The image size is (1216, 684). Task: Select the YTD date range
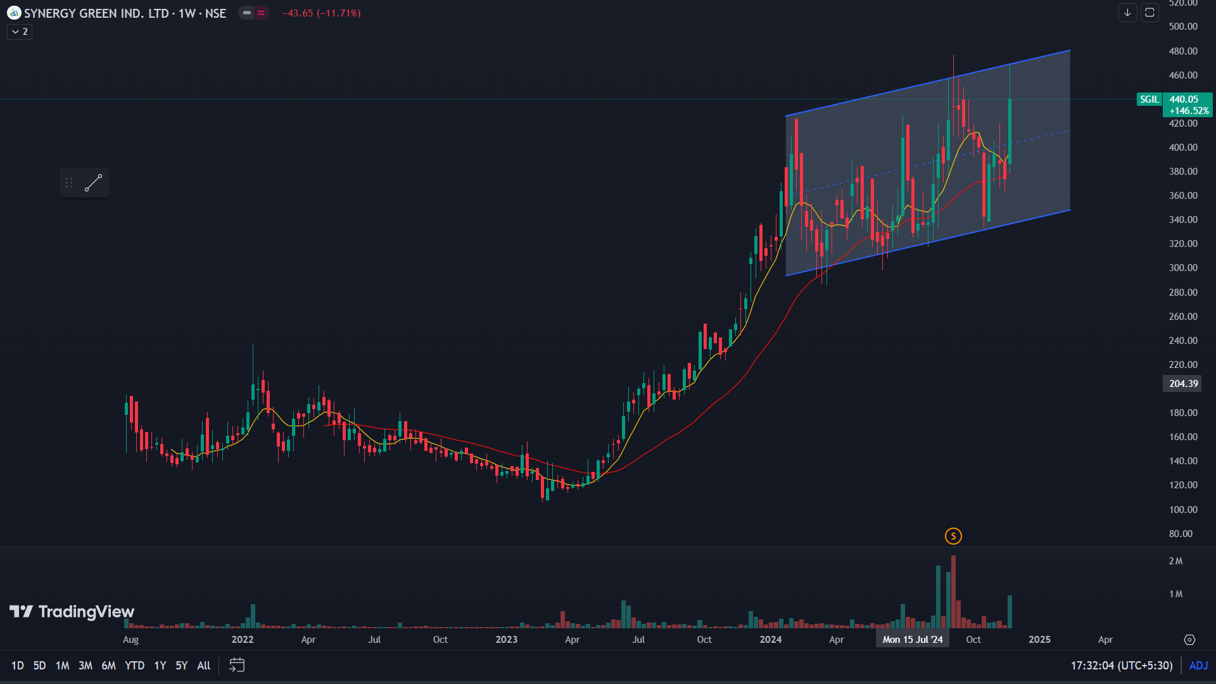coord(134,665)
